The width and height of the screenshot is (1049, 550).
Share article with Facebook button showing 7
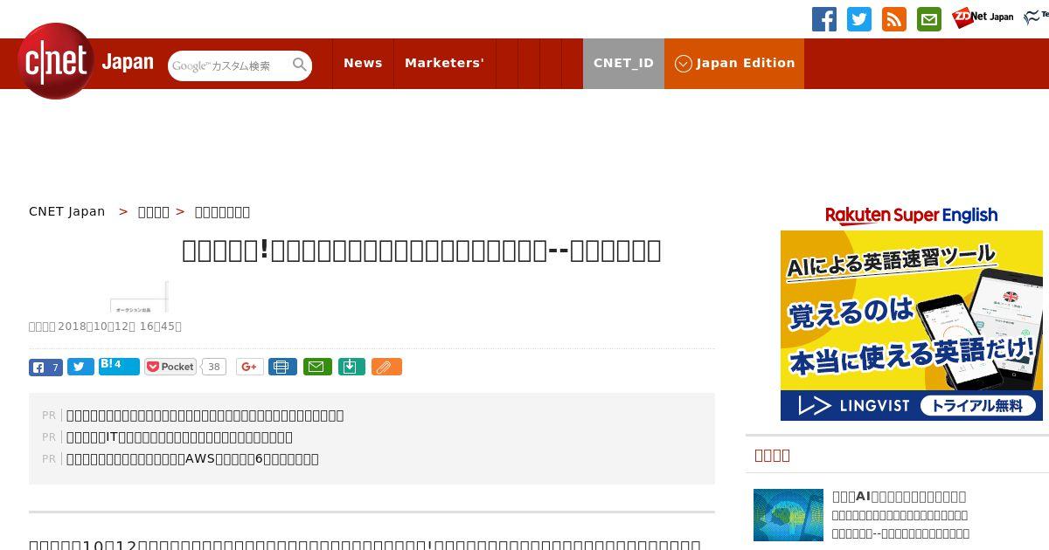pos(45,368)
